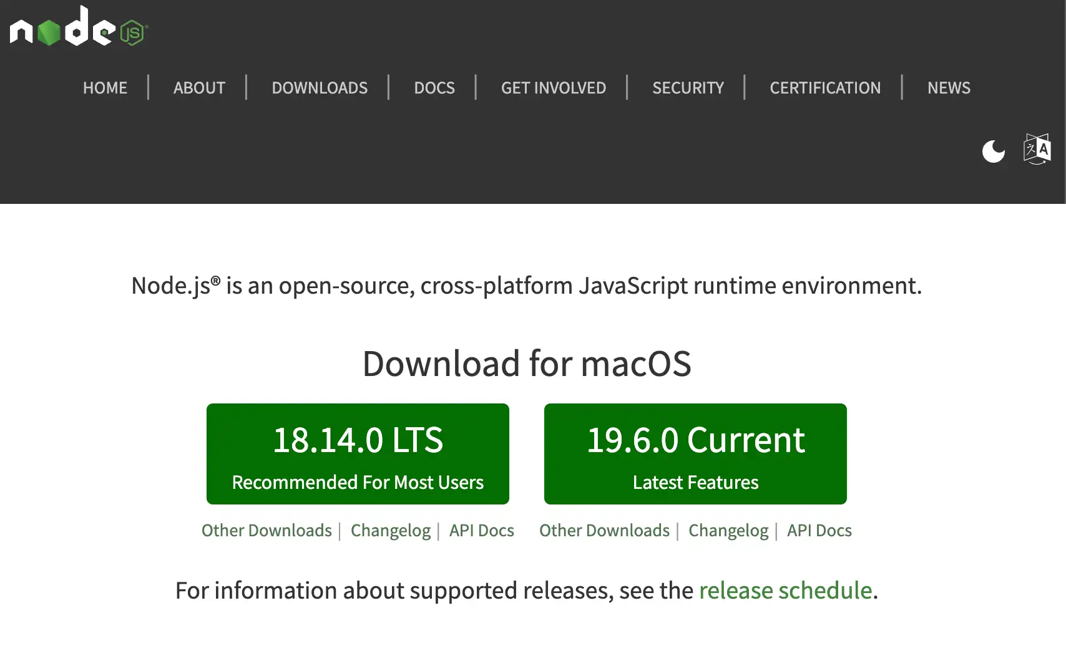View the Changelog for LTS release

click(x=390, y=531)
